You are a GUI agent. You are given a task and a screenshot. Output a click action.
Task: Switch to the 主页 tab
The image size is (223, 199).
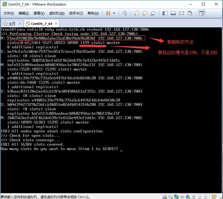click(x=12, y=24)
